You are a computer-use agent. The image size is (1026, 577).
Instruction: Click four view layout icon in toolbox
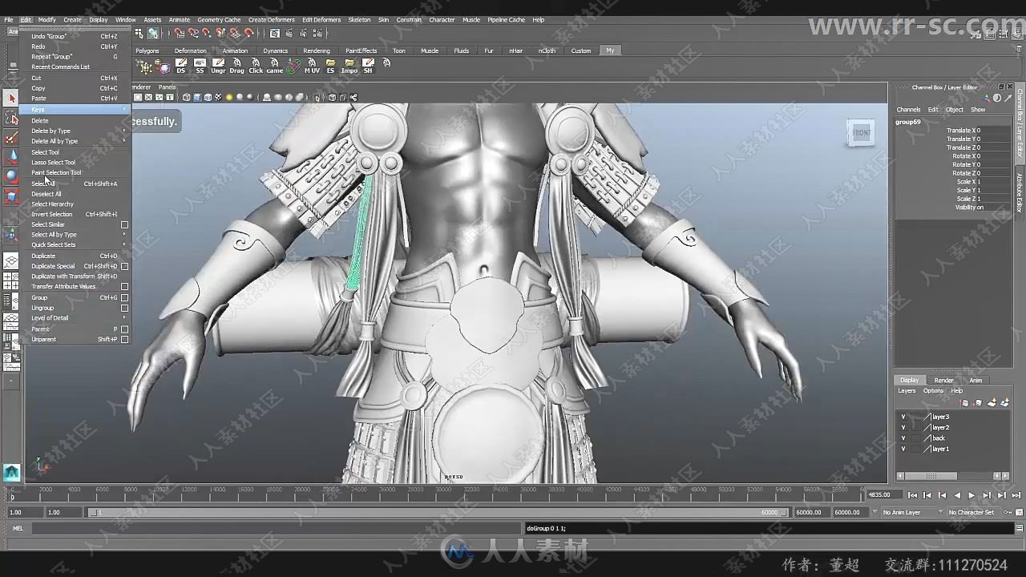11,281
